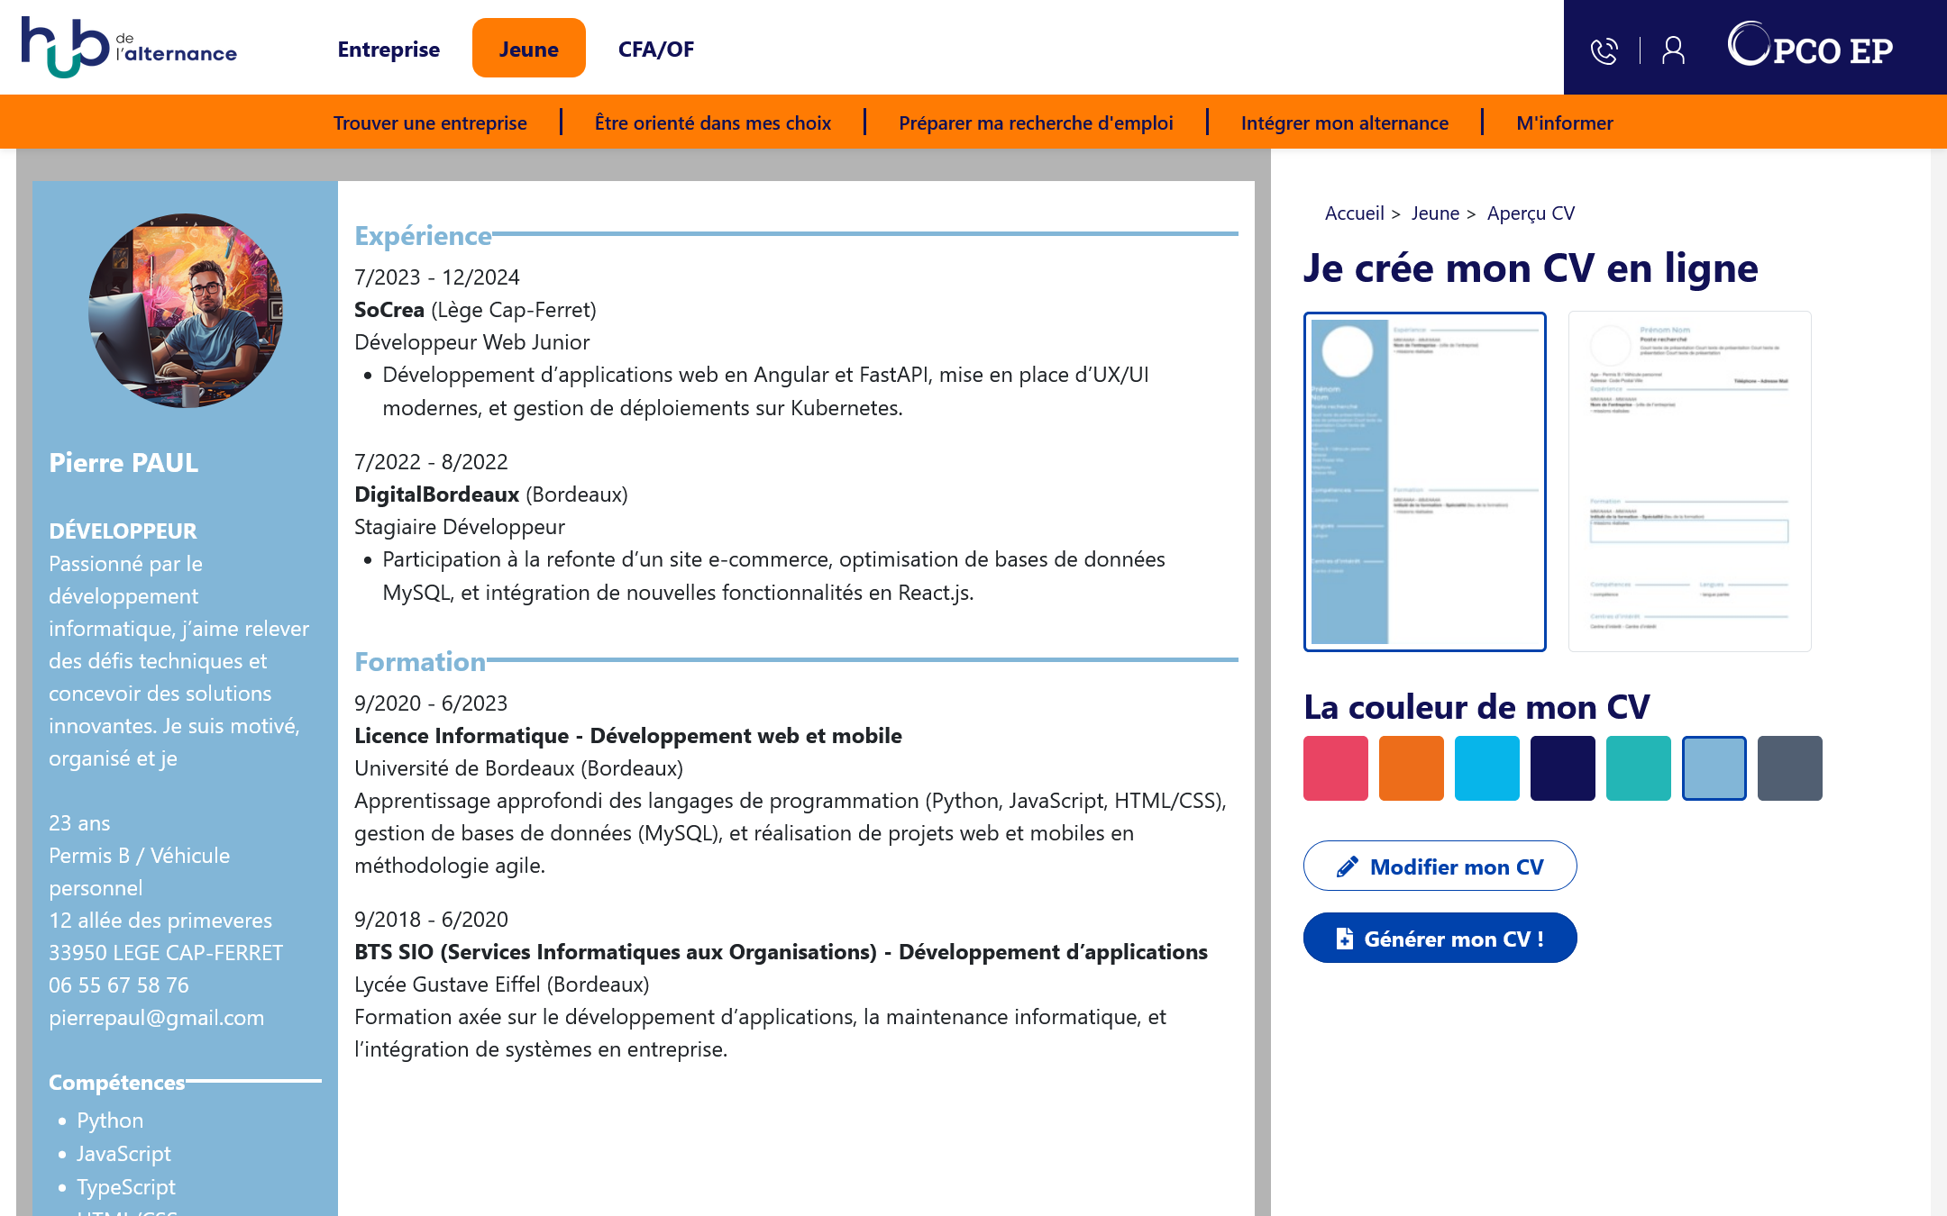The image size is (1947, 1216).
Task: Click the JavaScript skill item
Action: point(123,1154)
